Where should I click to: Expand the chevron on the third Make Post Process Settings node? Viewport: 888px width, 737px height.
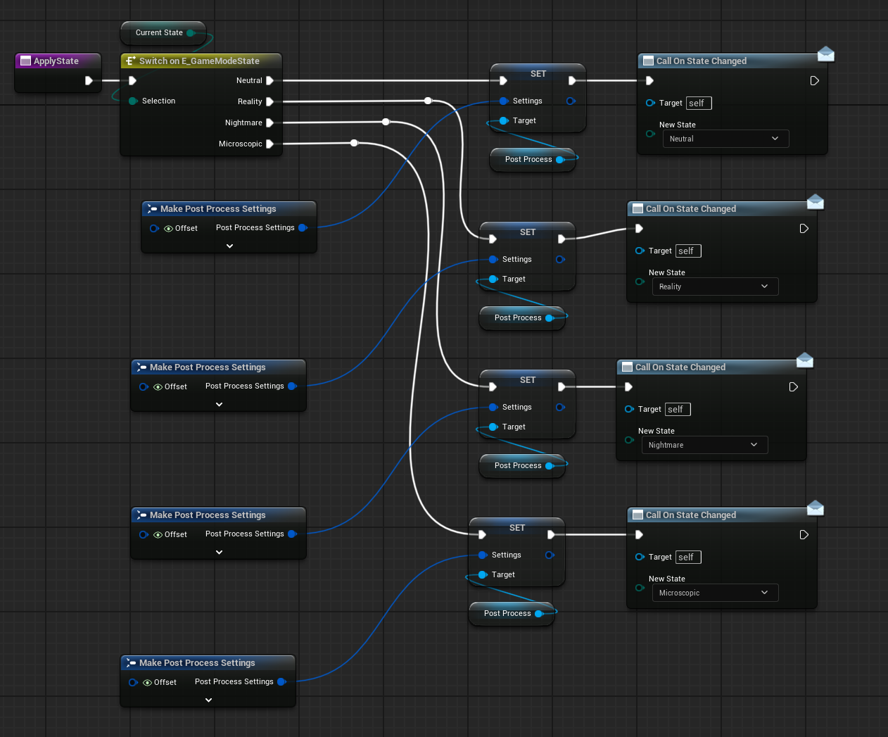pos(218,552)
